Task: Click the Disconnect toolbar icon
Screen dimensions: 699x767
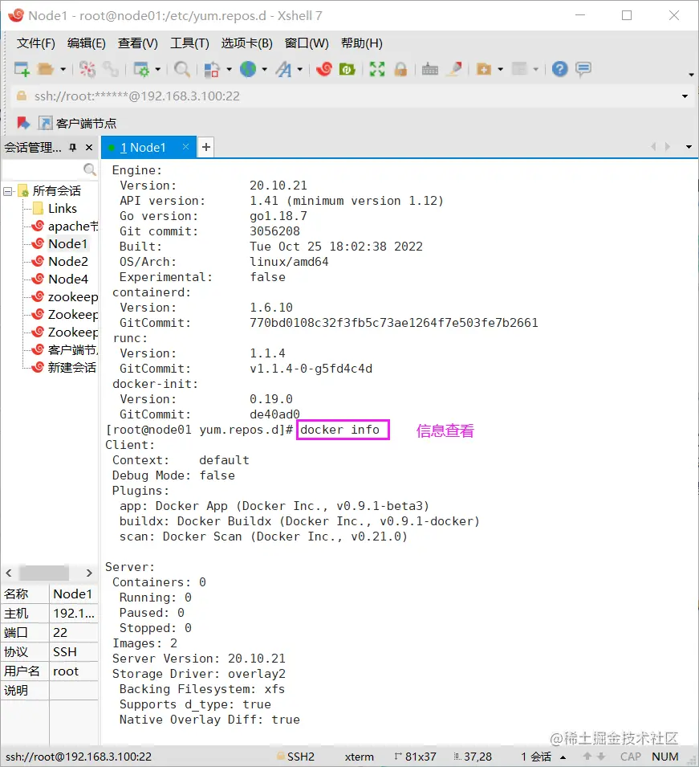Action: 87,69
